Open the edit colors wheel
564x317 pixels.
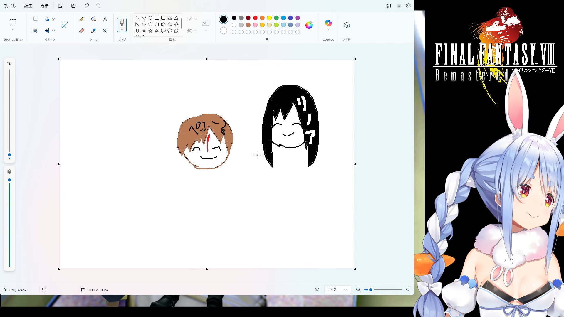point(309,25)
